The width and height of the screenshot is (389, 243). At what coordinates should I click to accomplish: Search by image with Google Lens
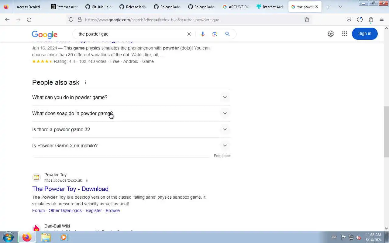tap(215, 34)
